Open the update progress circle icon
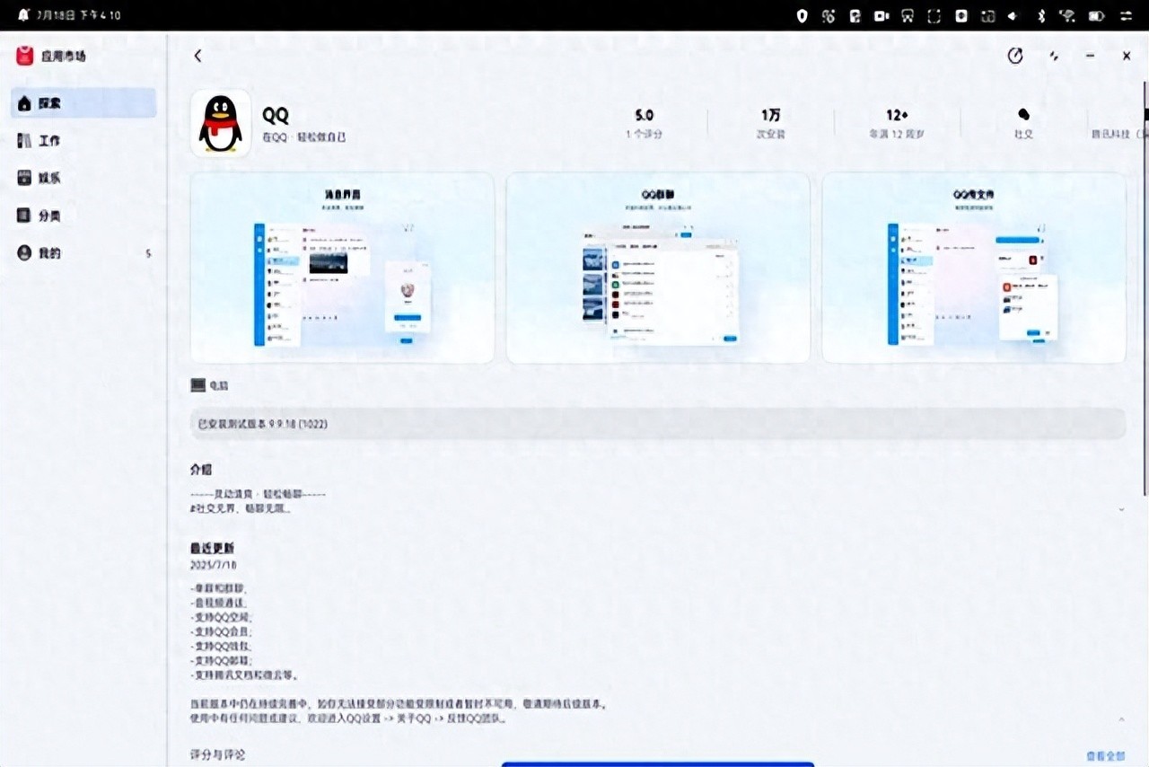 coord(1015,56)
